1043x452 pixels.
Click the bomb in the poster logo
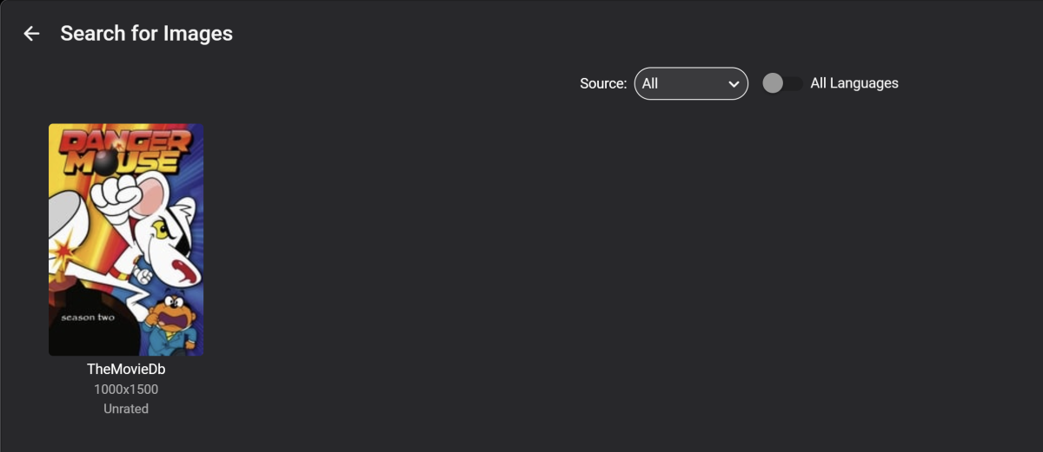click(x=106, y=161)
